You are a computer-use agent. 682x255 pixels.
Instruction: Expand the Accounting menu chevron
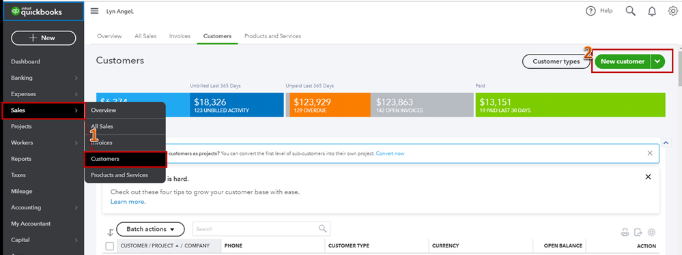(76, 208)
